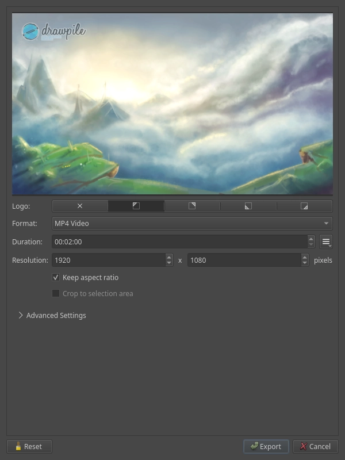This screenshot has width=345, height=460.
Task: Open the duration presets menu button
Action: [x=326, y=241]
